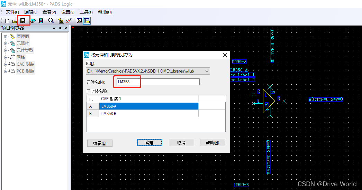Image resolution: width=362 pixels, height=190 pixels.
Task: Expand the 元器件 tree node
Action: [6, 44]
